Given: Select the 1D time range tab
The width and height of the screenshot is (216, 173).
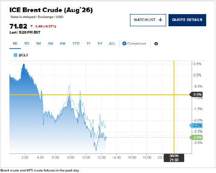Looking at the screenshot, I should click(15, 44).
